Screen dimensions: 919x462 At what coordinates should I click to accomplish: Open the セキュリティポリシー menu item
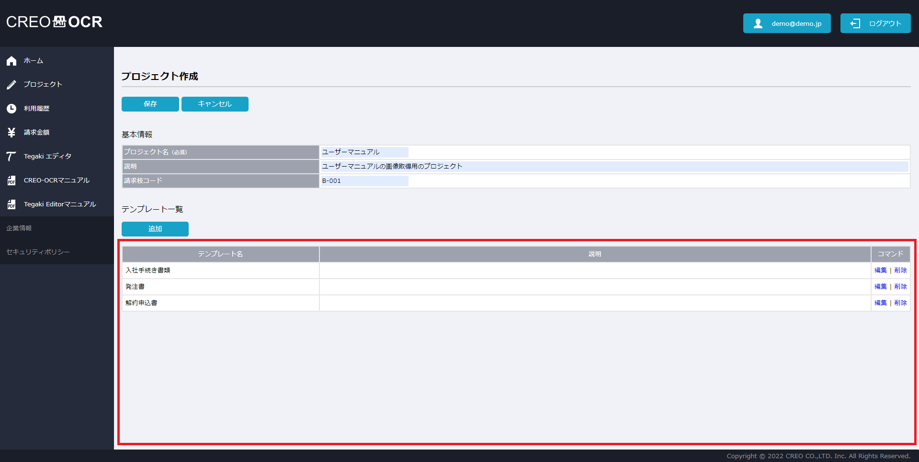pyautogui.click(x=38, y=252)
